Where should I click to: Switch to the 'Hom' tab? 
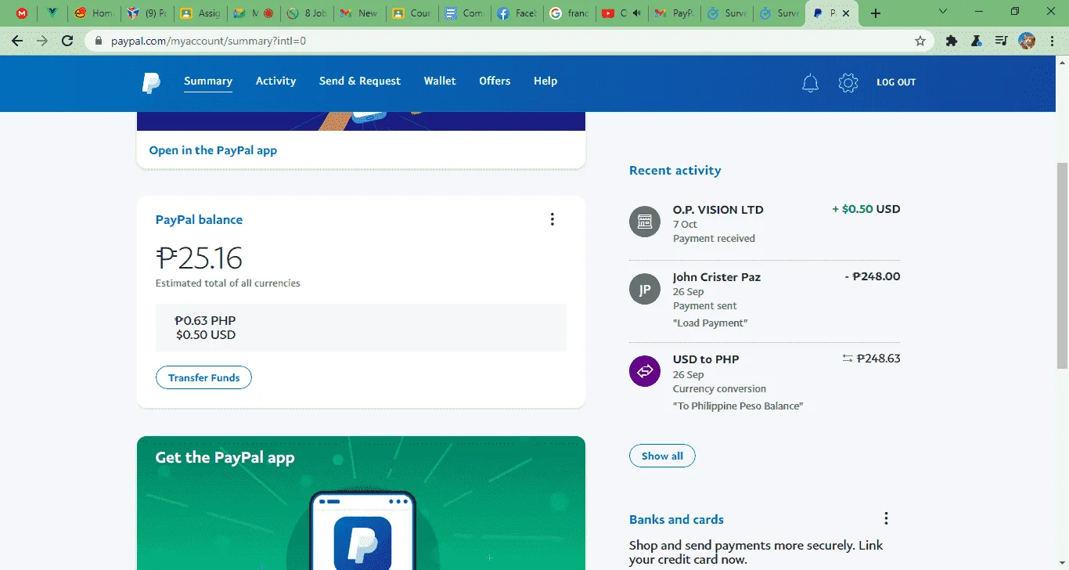94,13
